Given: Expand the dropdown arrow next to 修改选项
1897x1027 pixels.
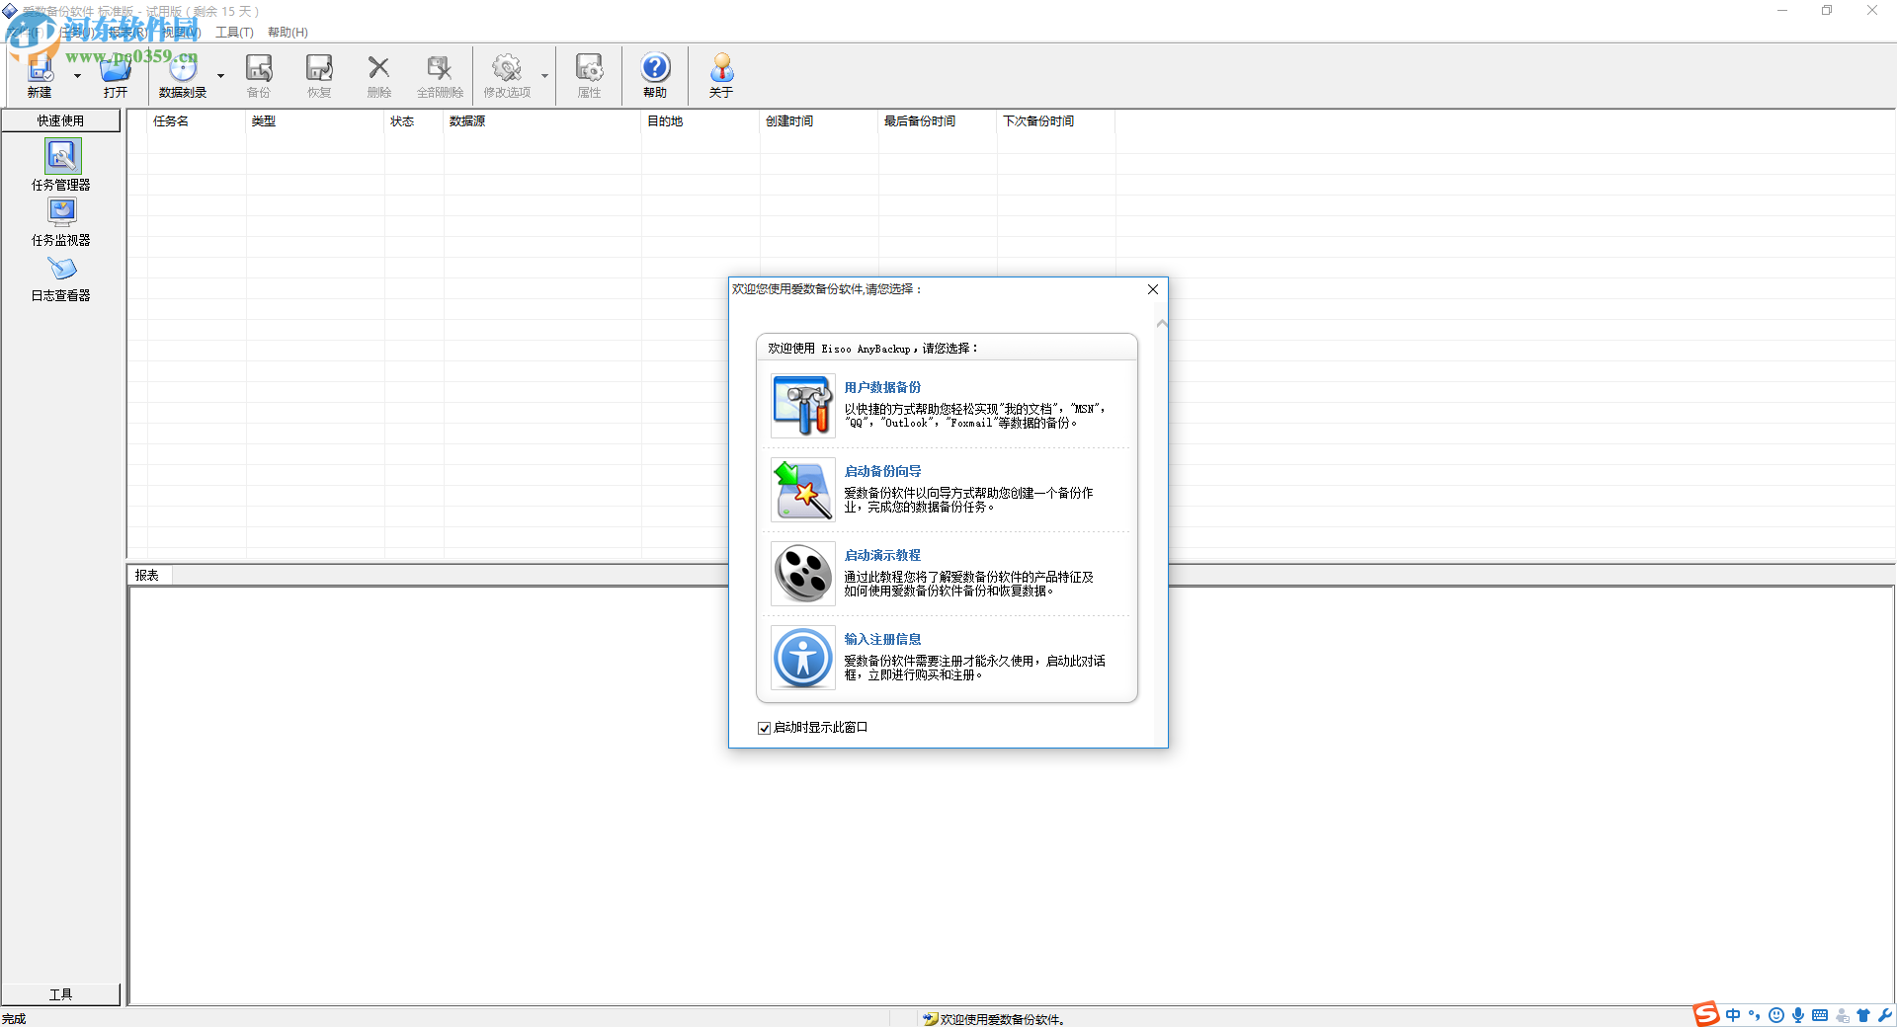Looking at the screenshot, I should pos(544,76).
